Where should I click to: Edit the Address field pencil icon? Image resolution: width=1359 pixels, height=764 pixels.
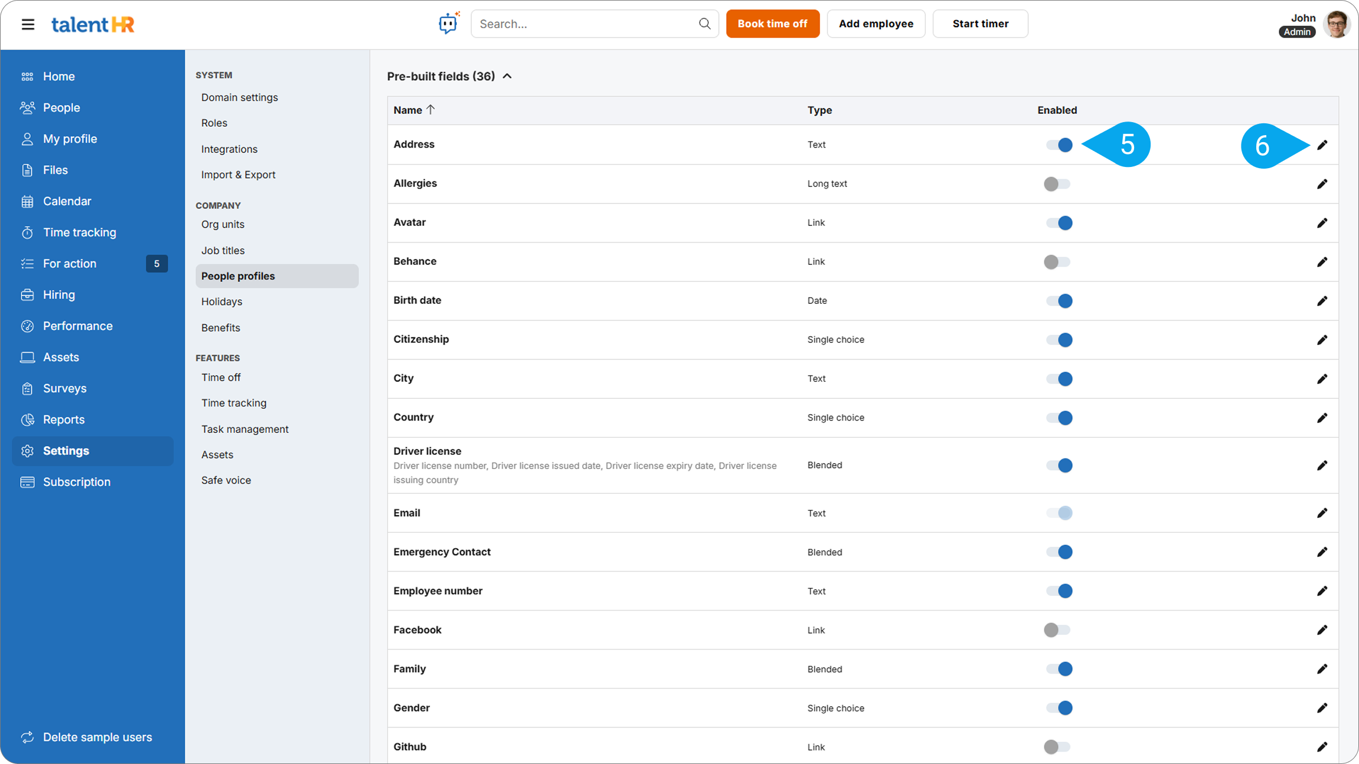coord(1322,145)
